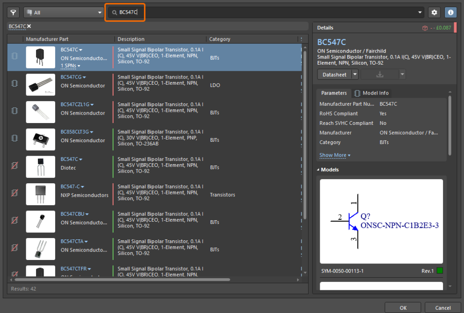
Task: Click no-model icon for BC547CTA row
Action: click(15, 248)
